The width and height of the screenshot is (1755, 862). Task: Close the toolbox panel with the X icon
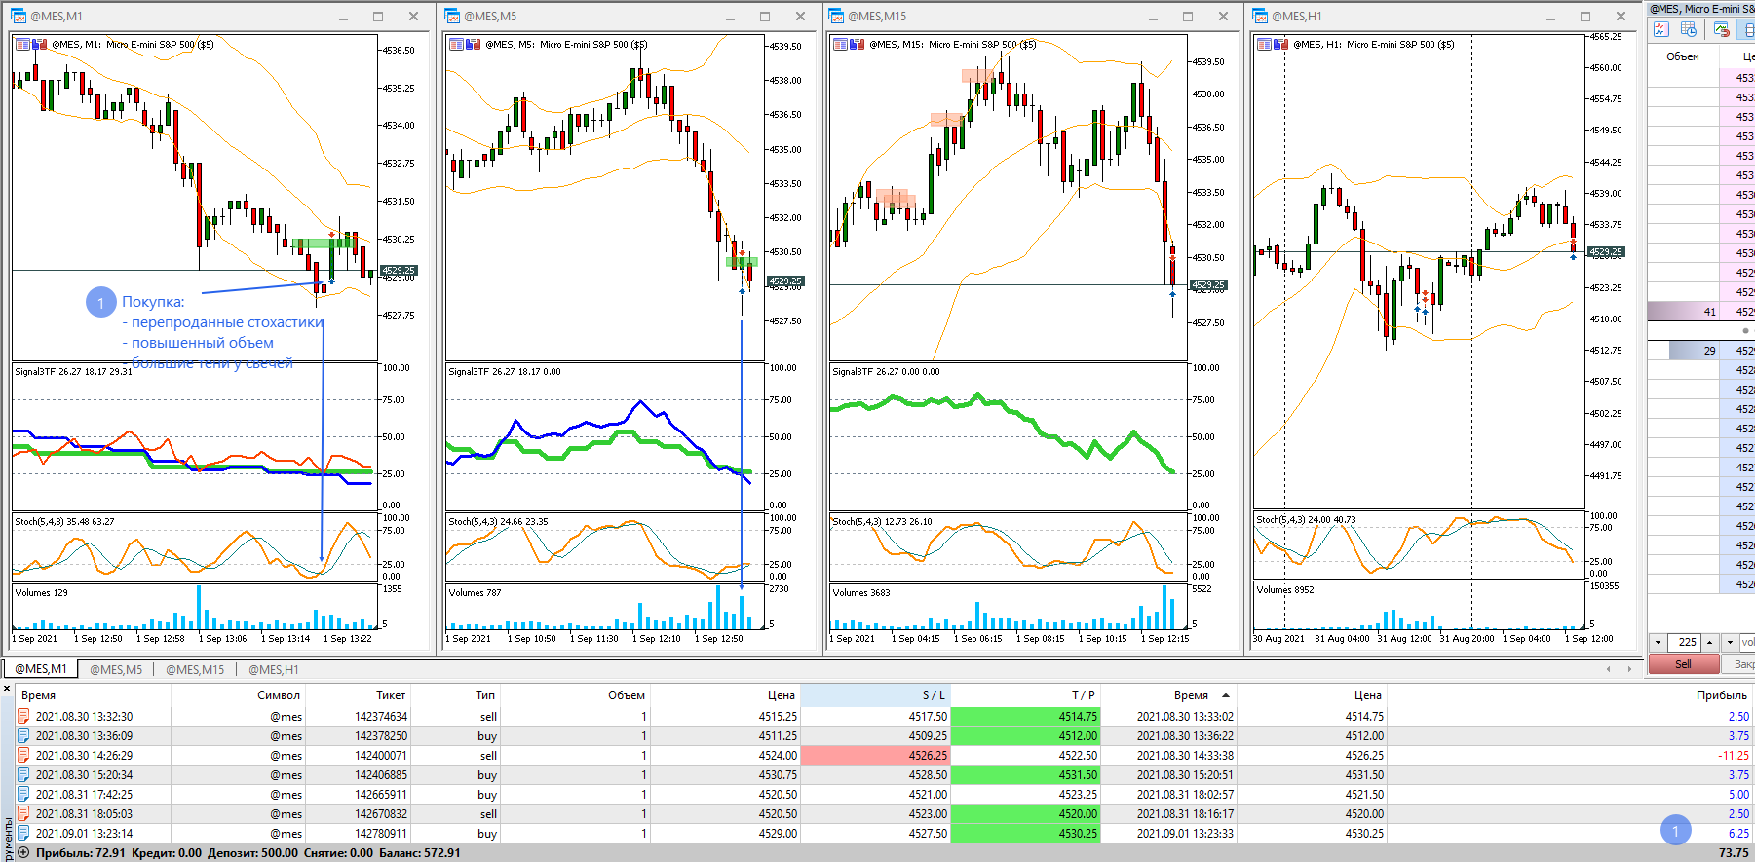[7, 688]
